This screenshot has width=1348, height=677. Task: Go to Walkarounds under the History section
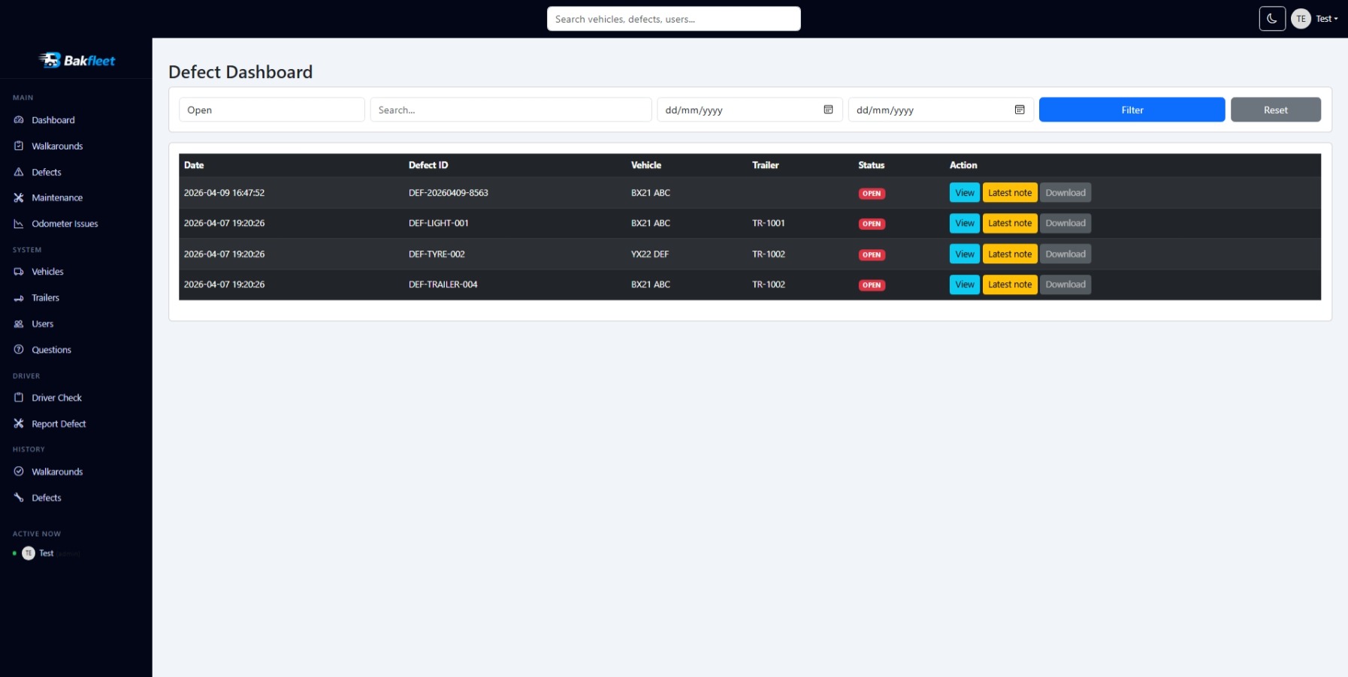pos(57,471)
